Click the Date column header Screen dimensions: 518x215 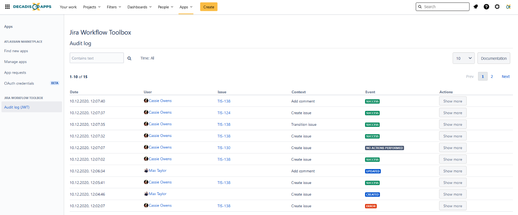(74, 92)
